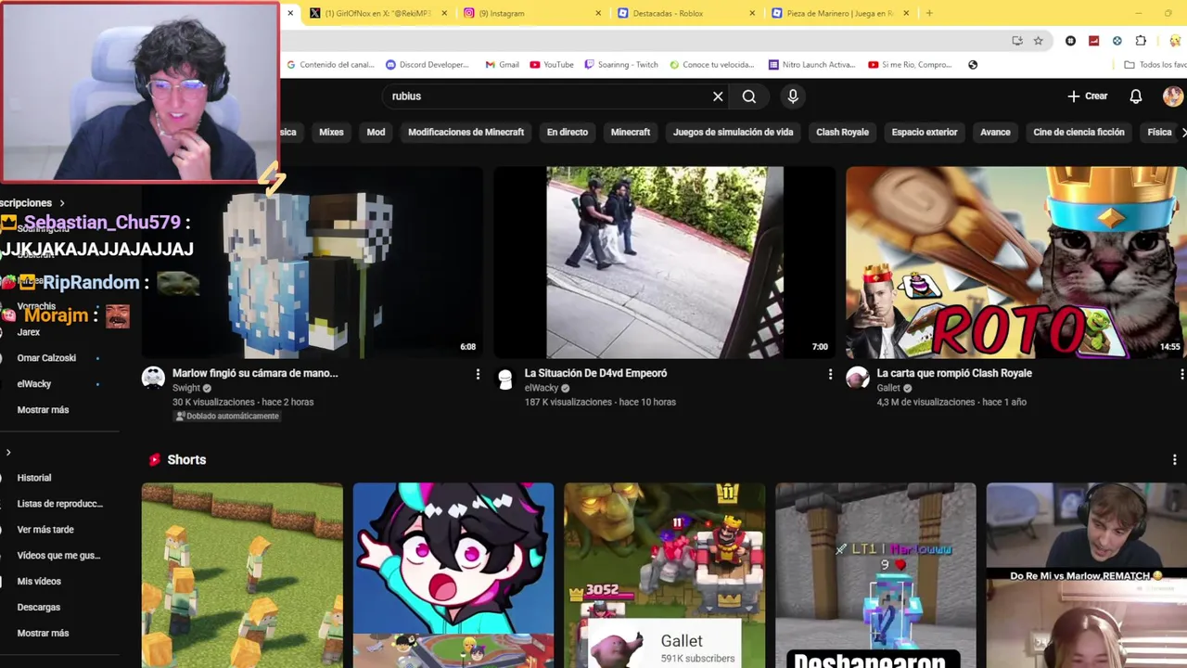Open title La carta que rompió Clash Royale
Screen dimensions: 1187x668
(x=954, y=373)
